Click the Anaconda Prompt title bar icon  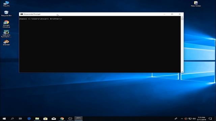pos(22,14)
